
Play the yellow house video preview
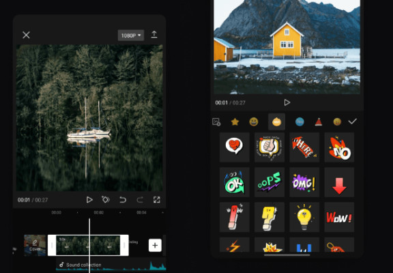coord(287,102)
